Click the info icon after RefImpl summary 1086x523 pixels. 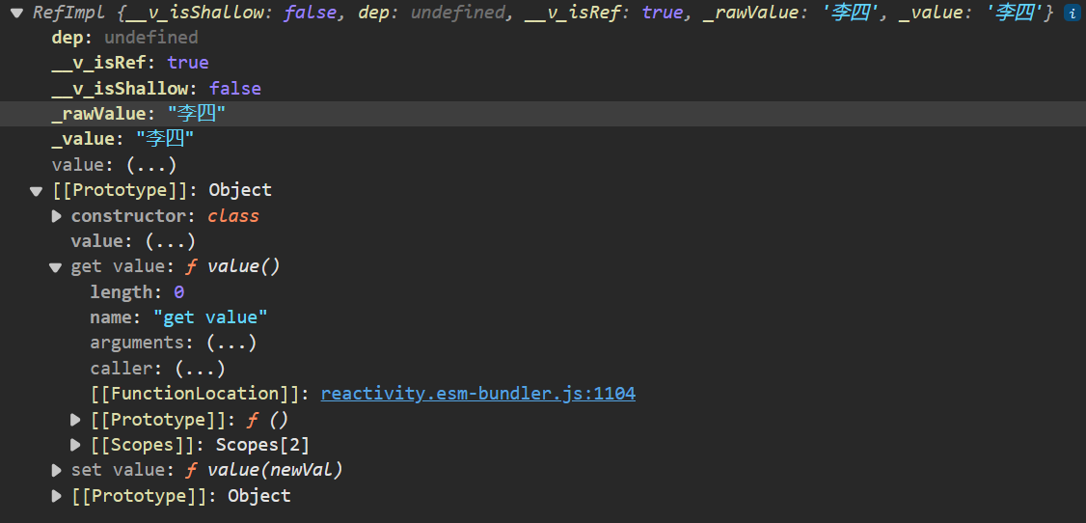pyautogui.click(x=1071, y=13)
